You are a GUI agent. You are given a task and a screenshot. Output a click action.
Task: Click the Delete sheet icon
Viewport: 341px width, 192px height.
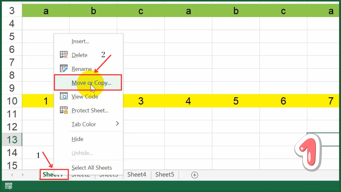pyautogui.click(x=64, y=55)
